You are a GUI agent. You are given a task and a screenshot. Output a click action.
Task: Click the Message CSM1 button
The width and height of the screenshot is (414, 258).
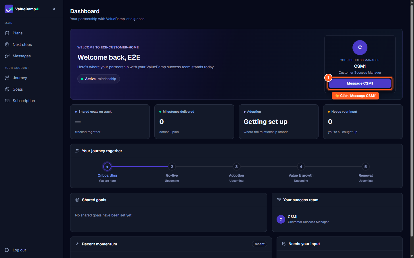(x=360, y=83)
